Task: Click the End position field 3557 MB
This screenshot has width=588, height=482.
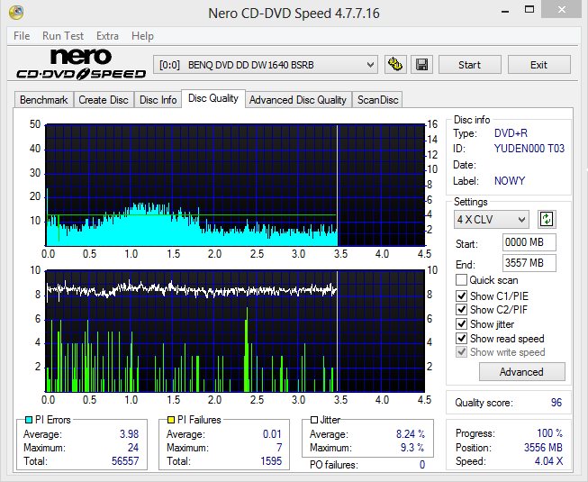Action: click(x=529, y=263)
